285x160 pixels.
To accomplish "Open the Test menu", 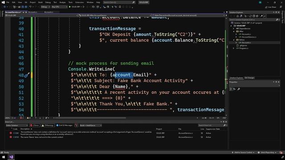I will (55, 2).
